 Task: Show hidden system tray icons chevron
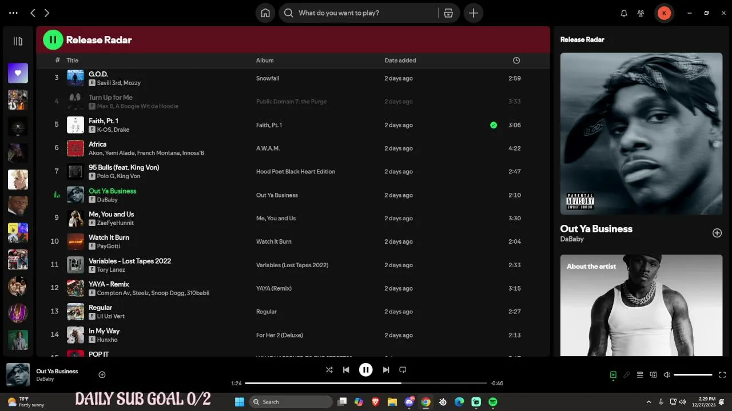coord(649,402)
